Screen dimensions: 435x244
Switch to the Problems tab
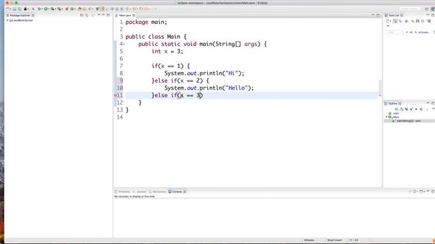pyautogui.click(x=122, y=191)
